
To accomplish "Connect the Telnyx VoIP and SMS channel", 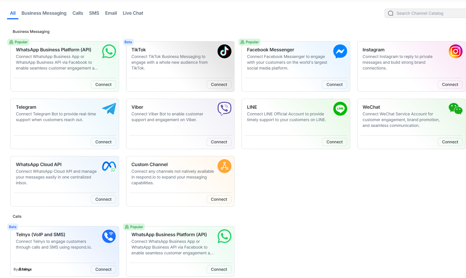I will pyautogui.click(x=103, y=269).
